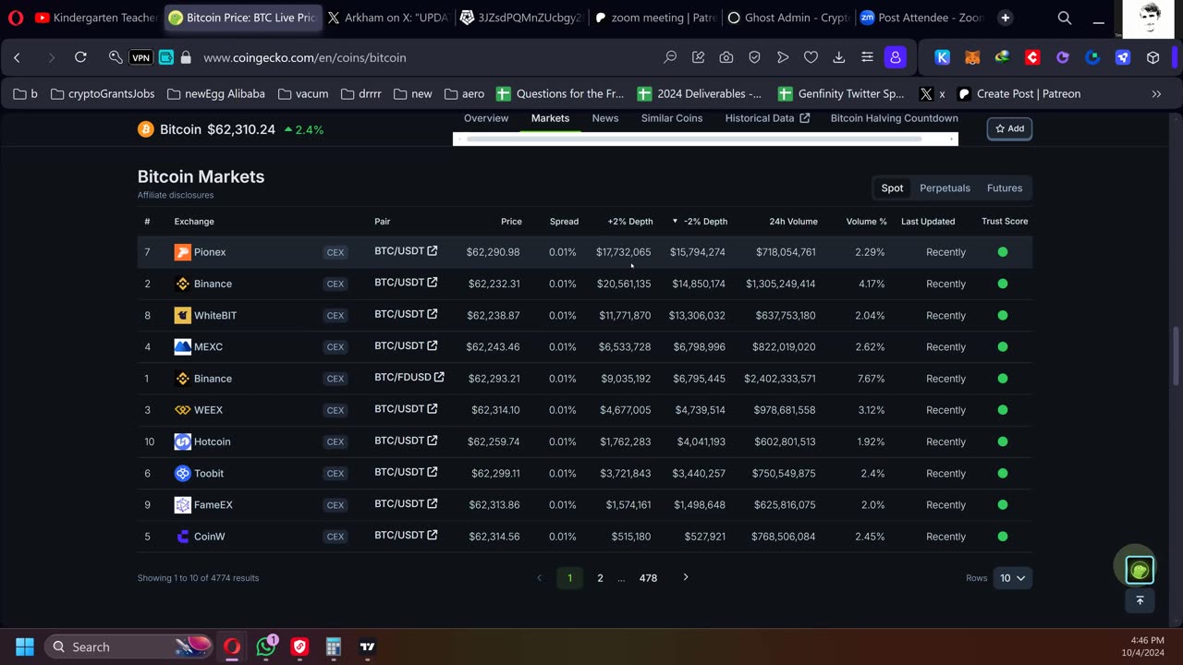1183x665 pixels.
Task: Switch to the Kindergarten Teacher YouTube tab
Action: [x=95, y=18]
